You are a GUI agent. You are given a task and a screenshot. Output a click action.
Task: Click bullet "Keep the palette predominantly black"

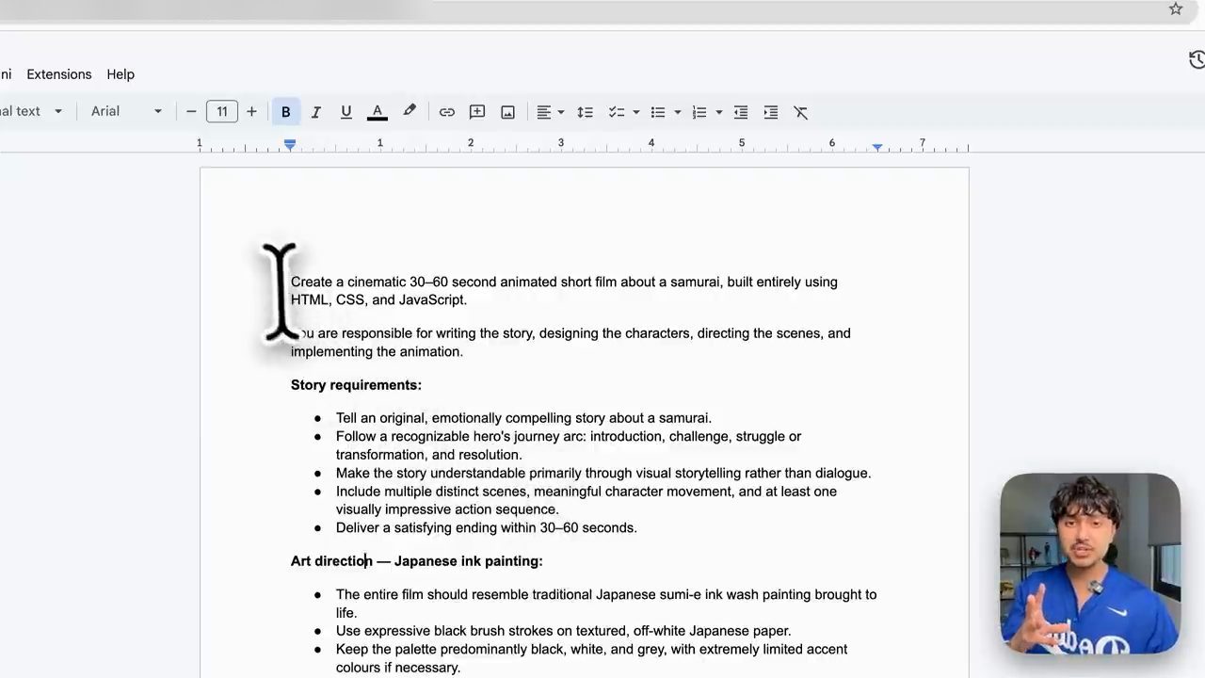591,658
